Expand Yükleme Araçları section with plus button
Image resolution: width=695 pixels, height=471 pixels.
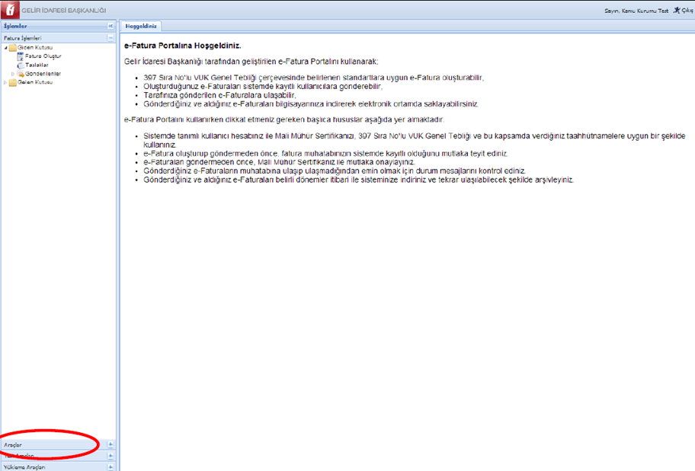coord(110,467)
